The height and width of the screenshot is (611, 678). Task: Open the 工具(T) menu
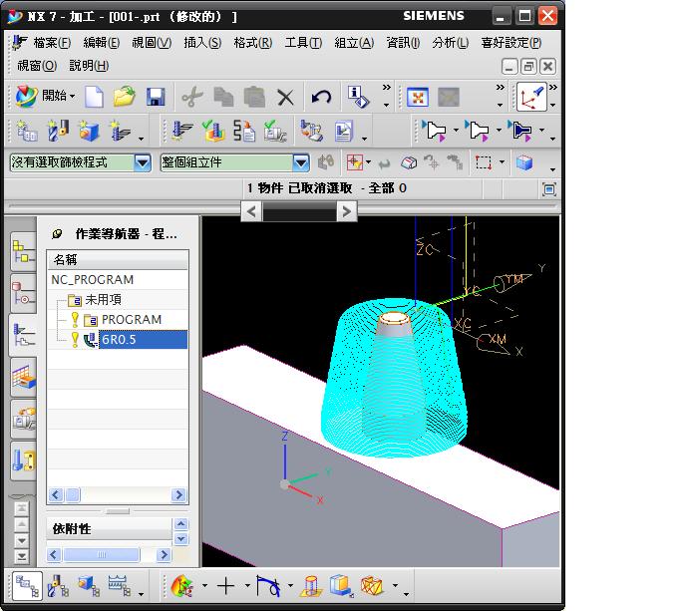point(303,42)
